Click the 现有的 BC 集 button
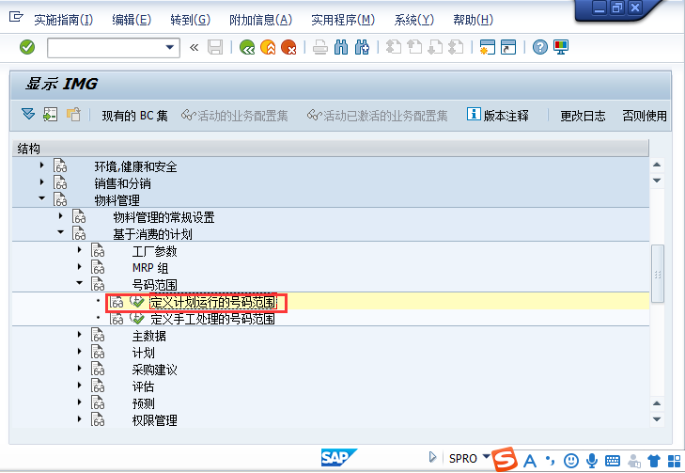The height and width of the screenshot is (473, 685). tap(134, 116)
